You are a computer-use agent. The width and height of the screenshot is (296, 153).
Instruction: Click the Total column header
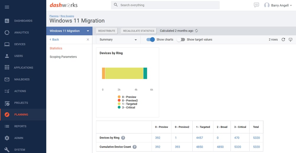(256, 127)
